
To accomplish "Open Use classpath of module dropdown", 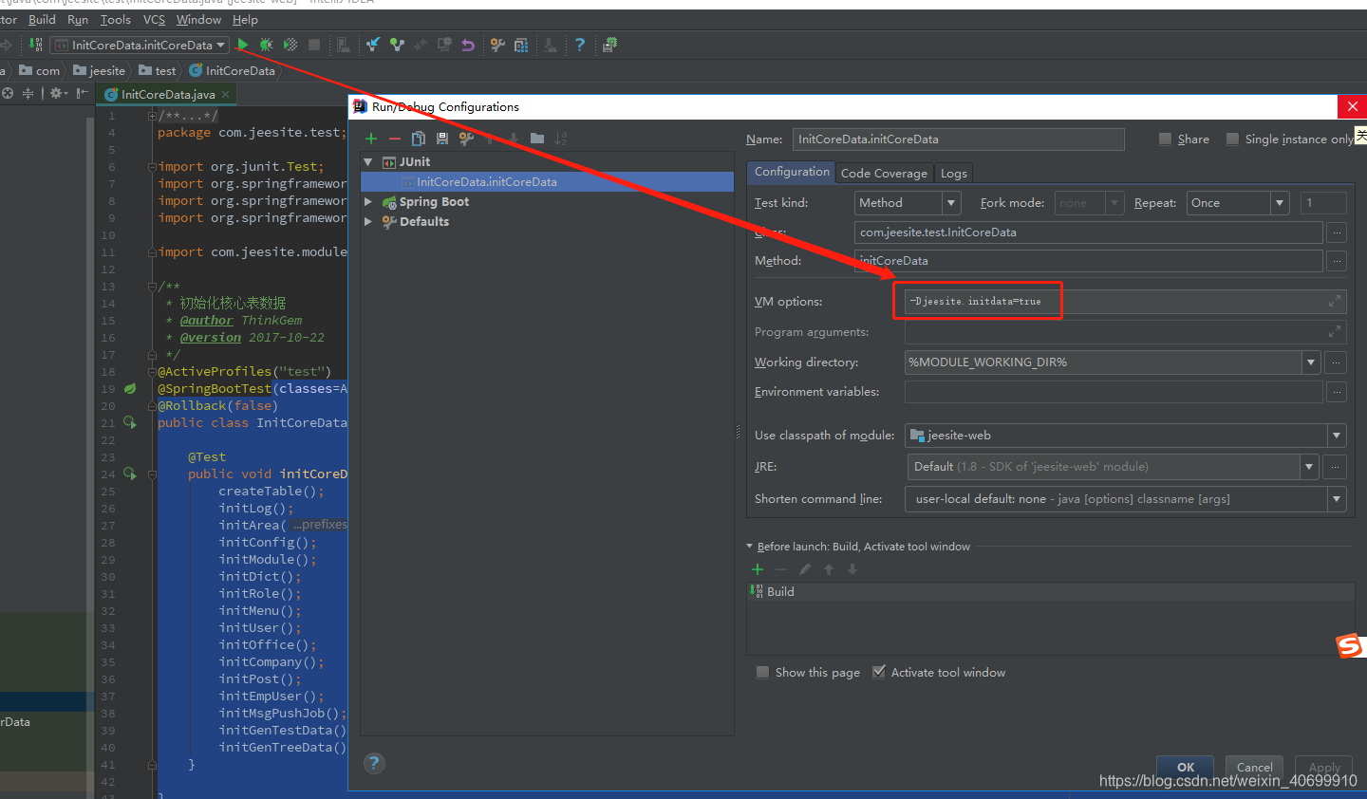I will 1126,436.
